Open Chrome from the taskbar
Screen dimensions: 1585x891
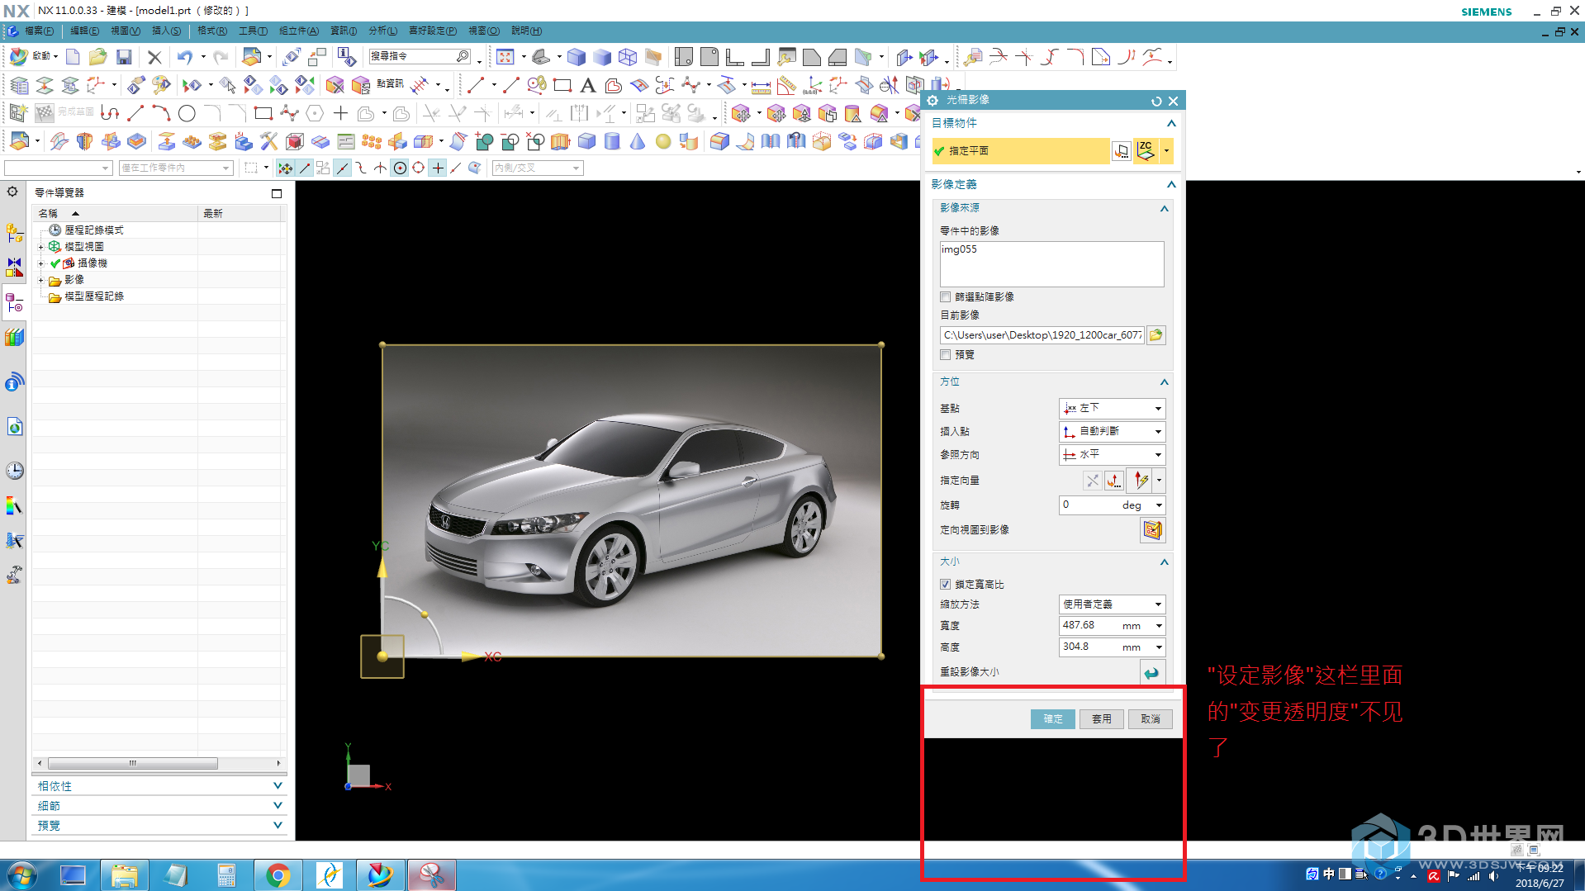(278, 875)
